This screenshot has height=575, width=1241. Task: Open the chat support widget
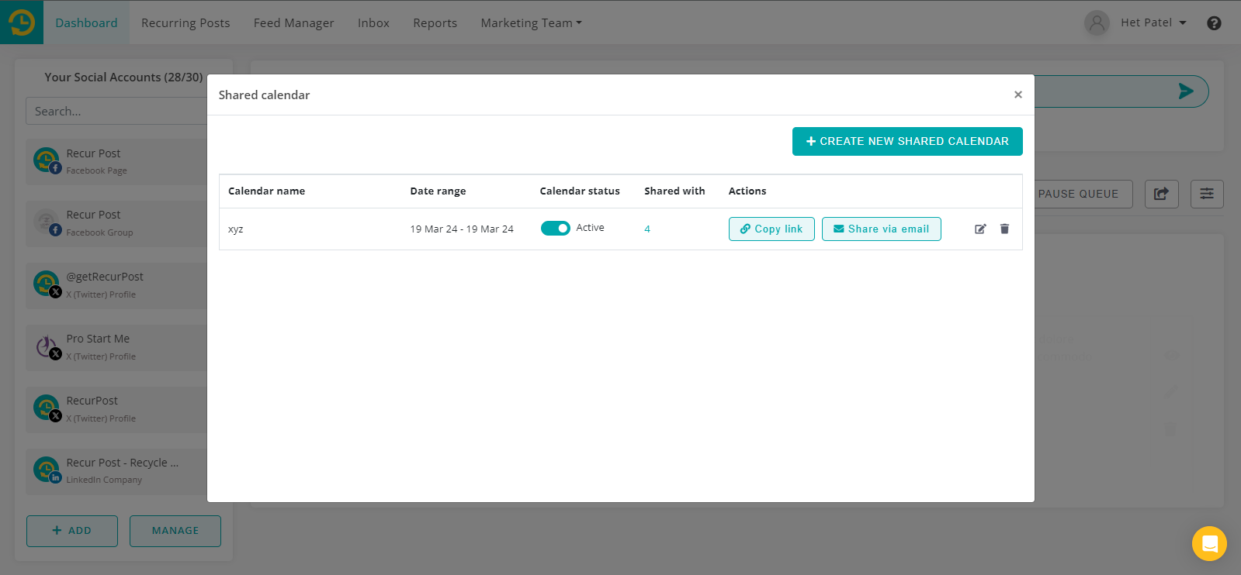tap(1209, 543)
